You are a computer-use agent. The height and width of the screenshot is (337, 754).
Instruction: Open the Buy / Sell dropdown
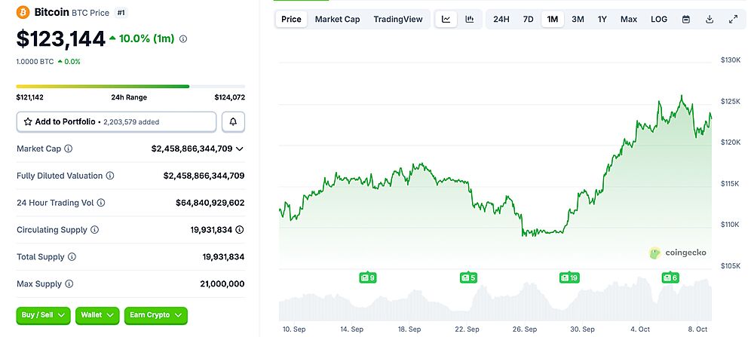point(43,314)
